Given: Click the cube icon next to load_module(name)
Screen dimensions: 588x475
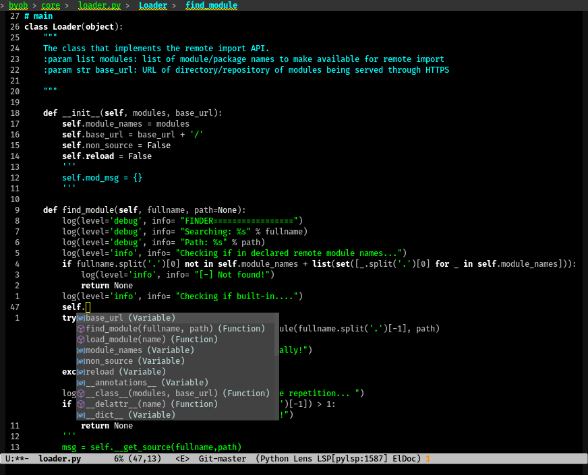Looking at the screenshot, I should 81,340.
